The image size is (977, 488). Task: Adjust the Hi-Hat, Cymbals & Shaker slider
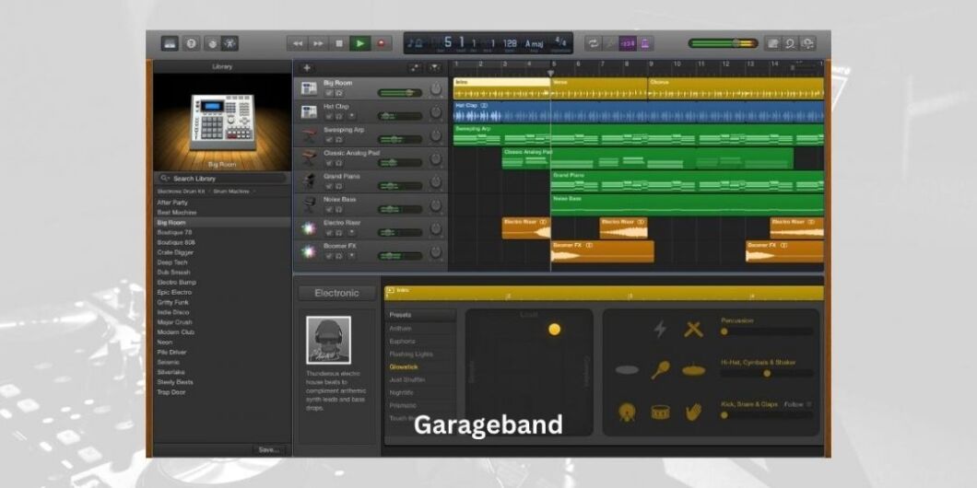pyautogui.click(x=766, y=373)
